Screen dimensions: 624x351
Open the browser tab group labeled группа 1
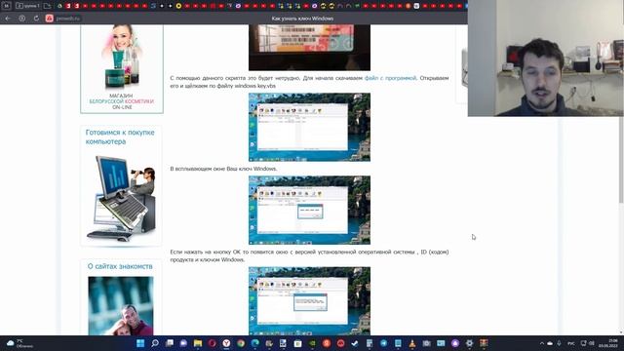click(27, 6)
